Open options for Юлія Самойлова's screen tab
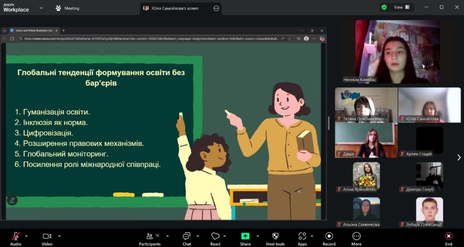 coord(216,8)
